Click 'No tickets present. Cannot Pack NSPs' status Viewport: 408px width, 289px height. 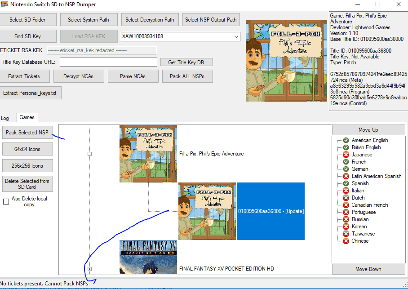[x=44, y=284]
